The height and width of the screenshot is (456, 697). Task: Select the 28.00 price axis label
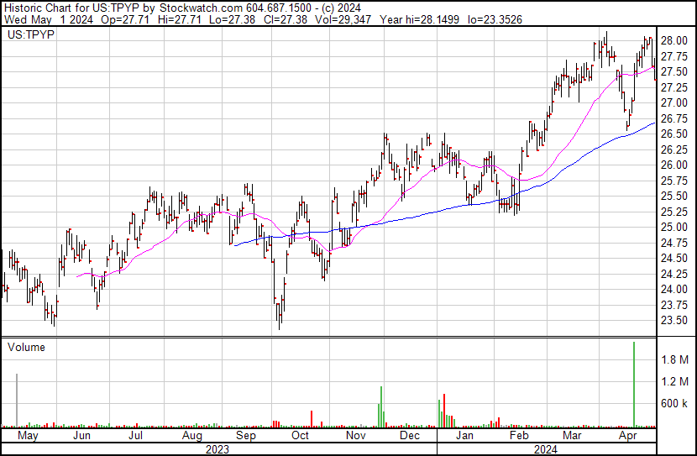pyautogui.click(x=674, y=41)
